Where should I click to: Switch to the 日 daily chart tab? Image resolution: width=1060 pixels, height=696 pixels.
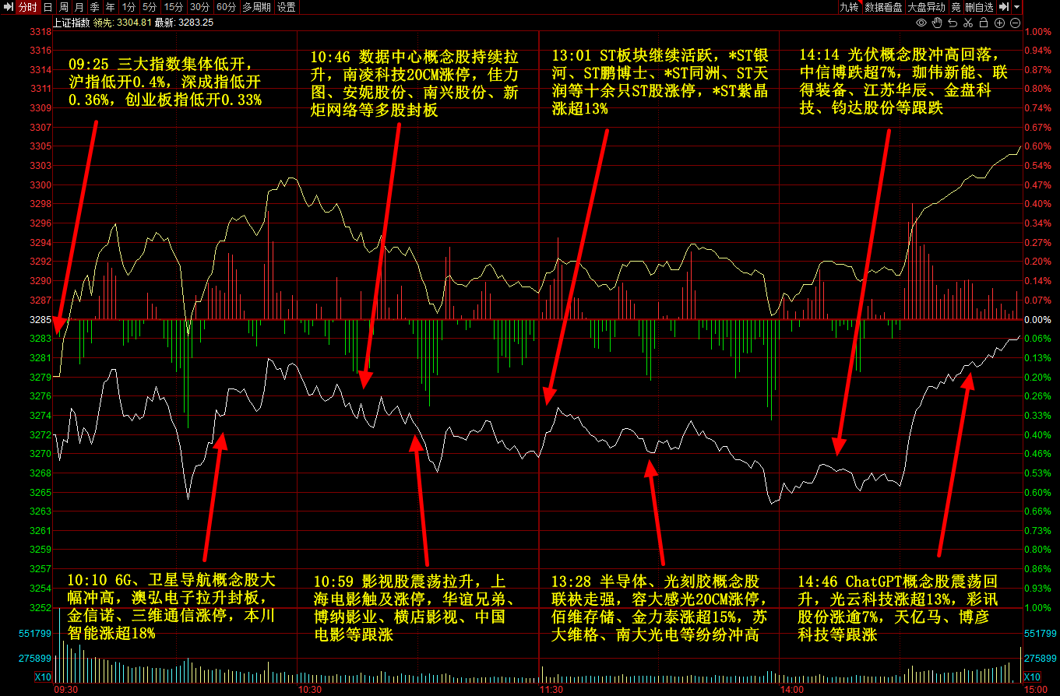tap(48, 7)
